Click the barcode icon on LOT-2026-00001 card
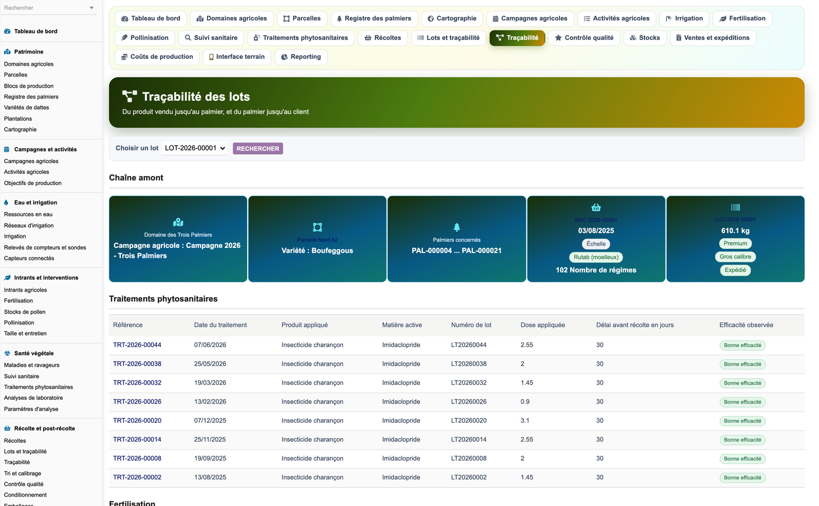This screenshot has height=506, width=819. pyautogui.click(x=735, y=207)
